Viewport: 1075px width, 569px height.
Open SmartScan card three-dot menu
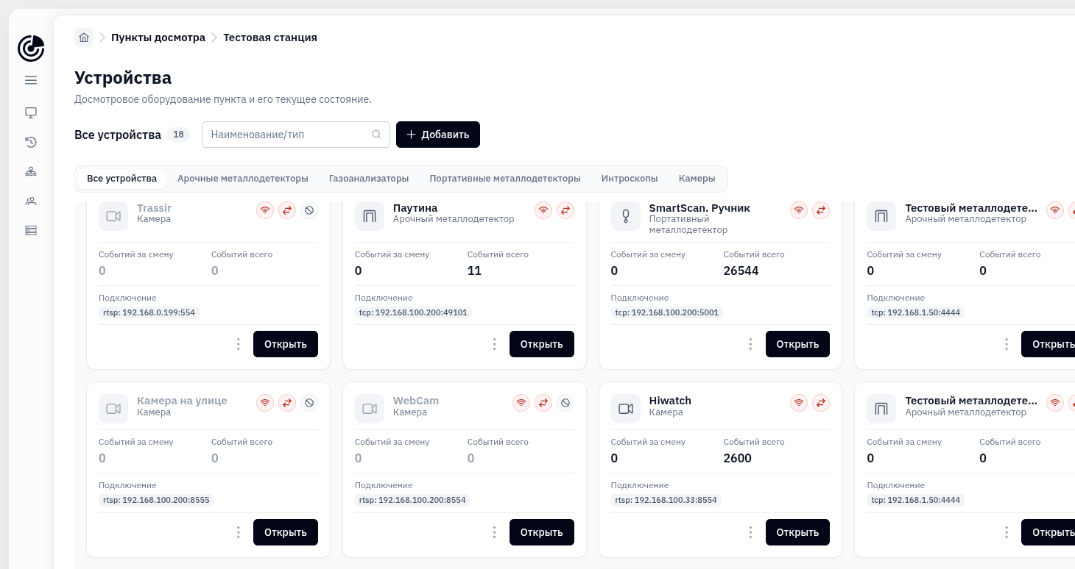click(x=750, y=344)
